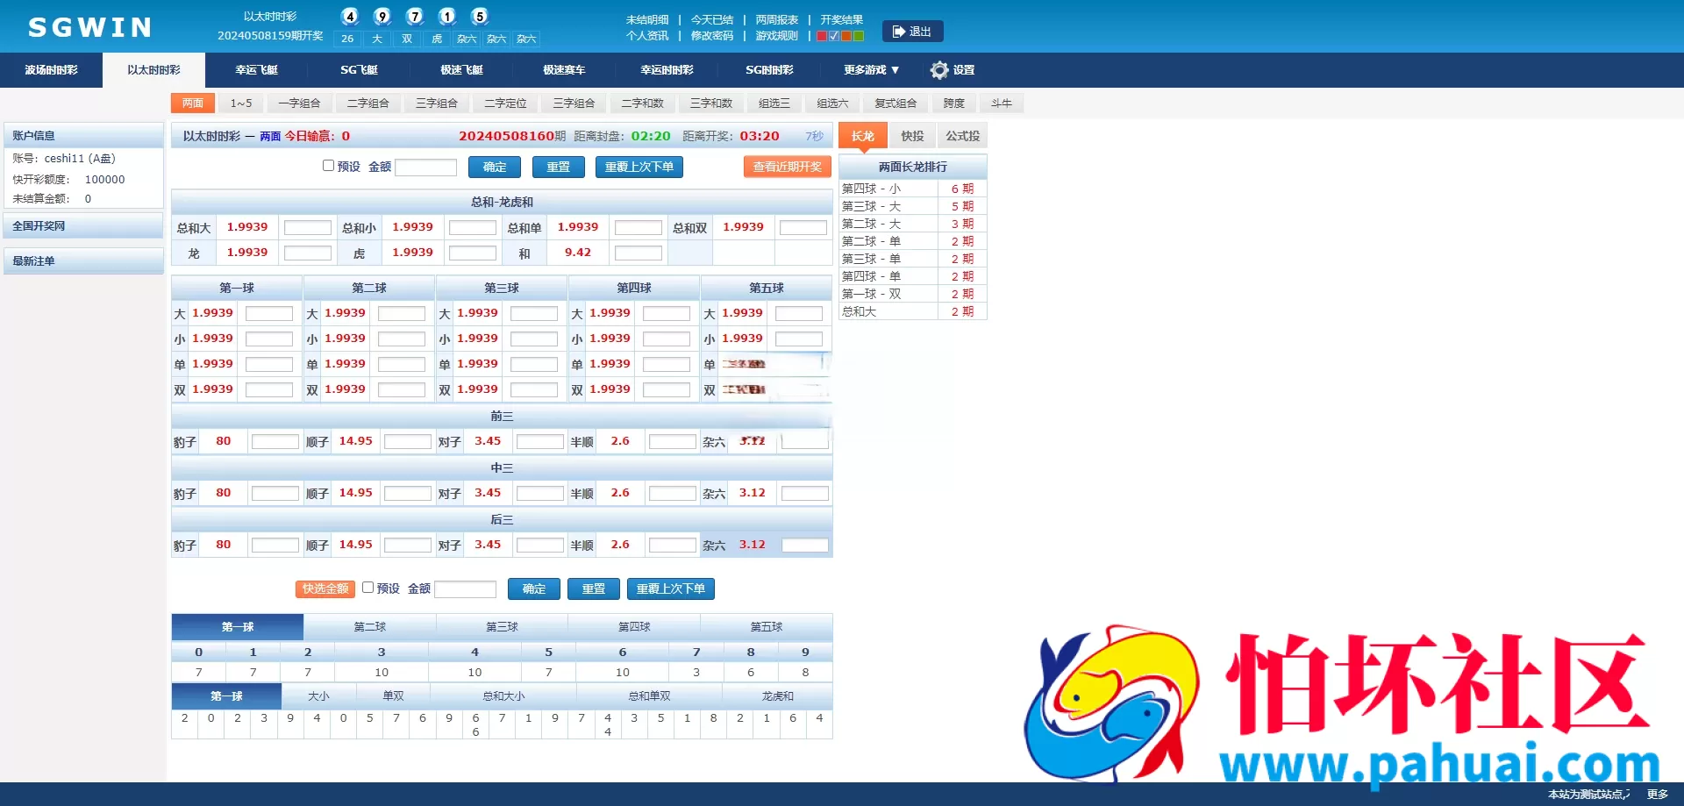
Task: Click the top 确定 confirm button
Action: click(495, 167)
